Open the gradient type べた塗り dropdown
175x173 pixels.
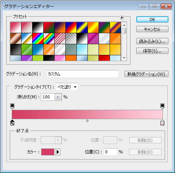pyautogui.click(x=67, y=87)
